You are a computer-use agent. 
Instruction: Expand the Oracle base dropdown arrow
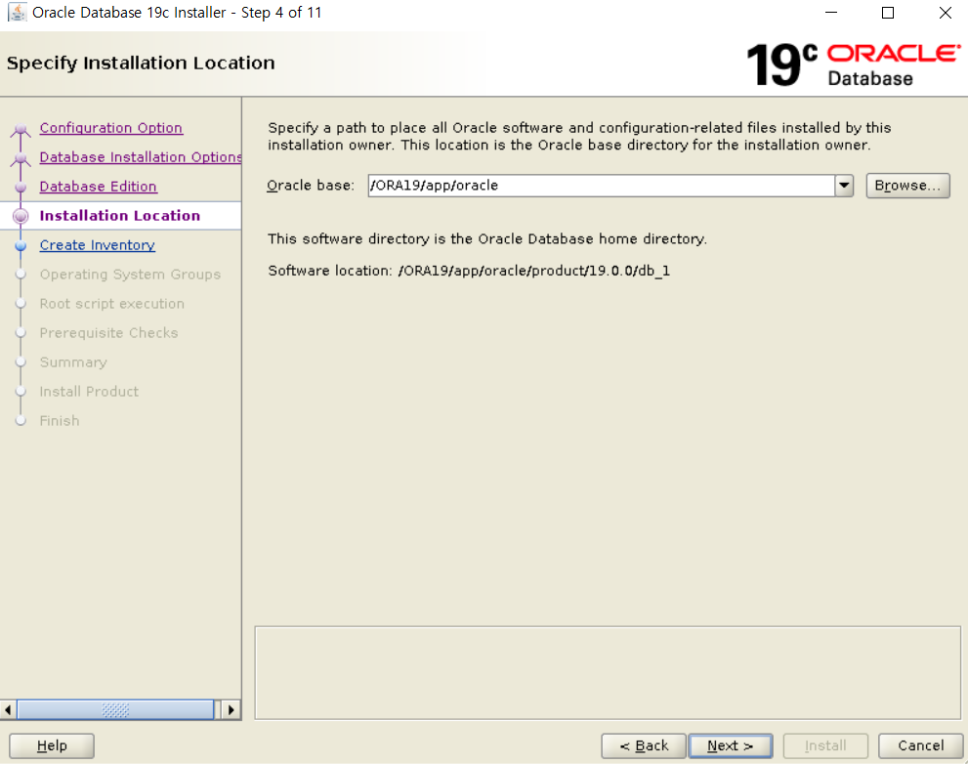[x=844, y=186]
